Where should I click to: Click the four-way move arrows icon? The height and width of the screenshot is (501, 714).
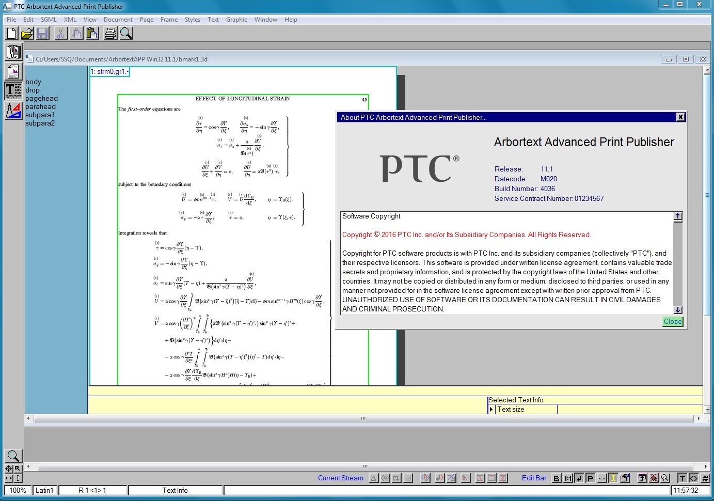point(8,468)
